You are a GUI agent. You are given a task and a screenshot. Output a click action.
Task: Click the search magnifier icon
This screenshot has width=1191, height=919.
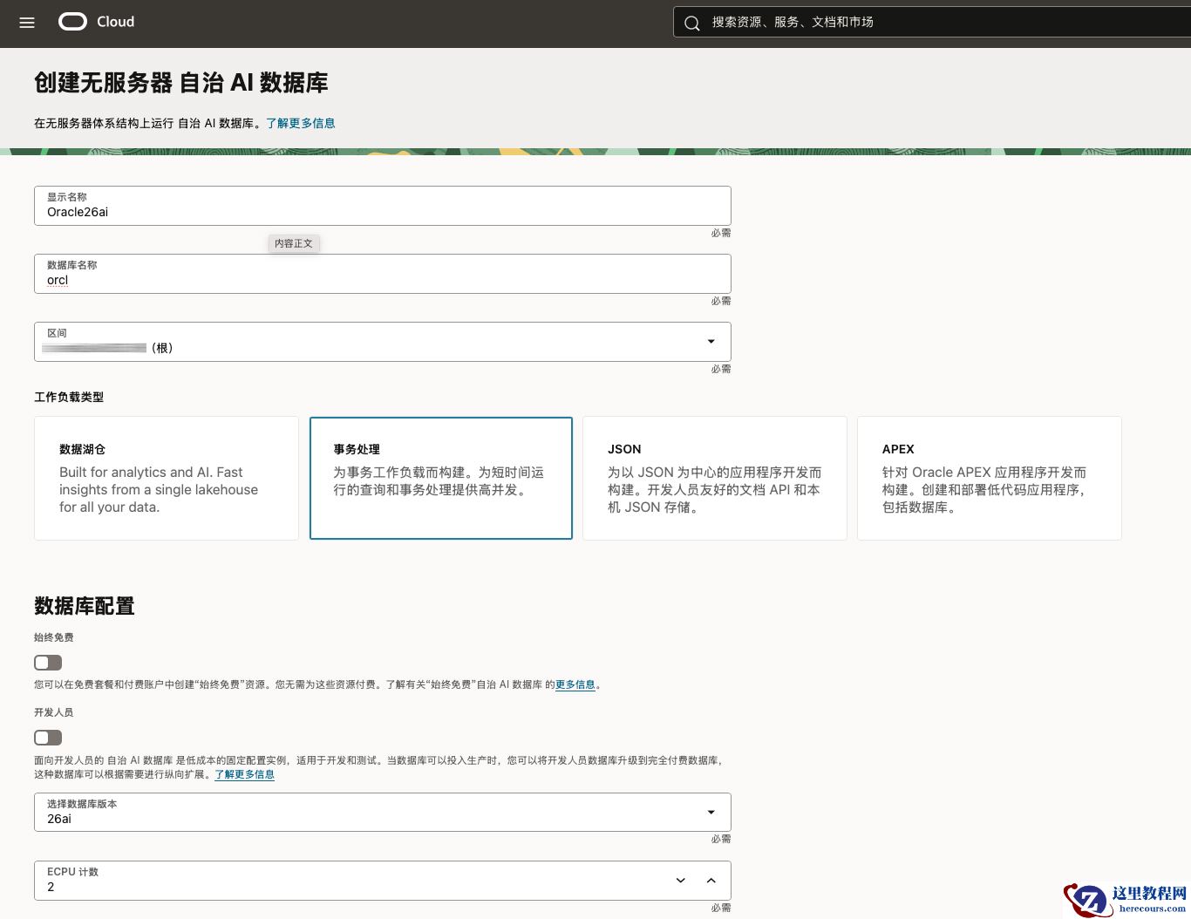coord(691,23)
